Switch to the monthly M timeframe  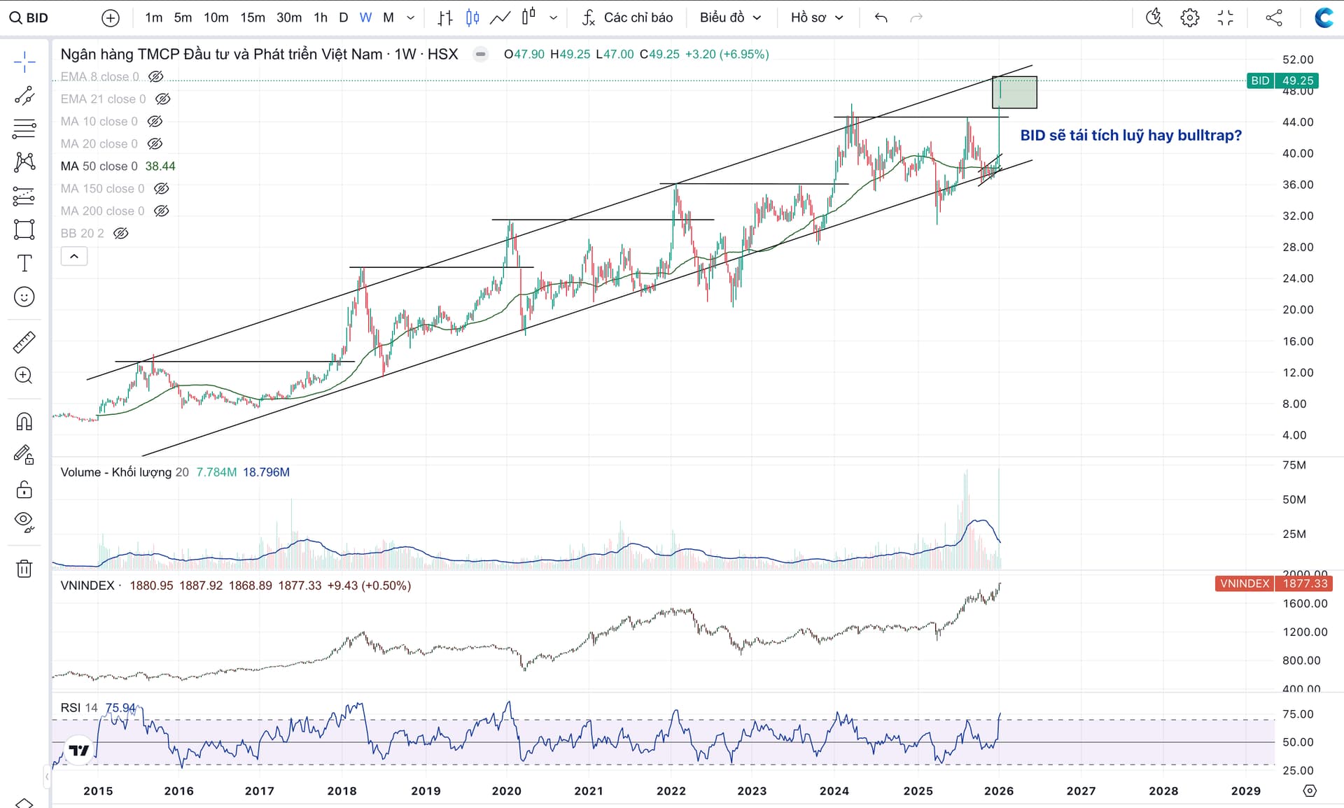click(388, 17)
